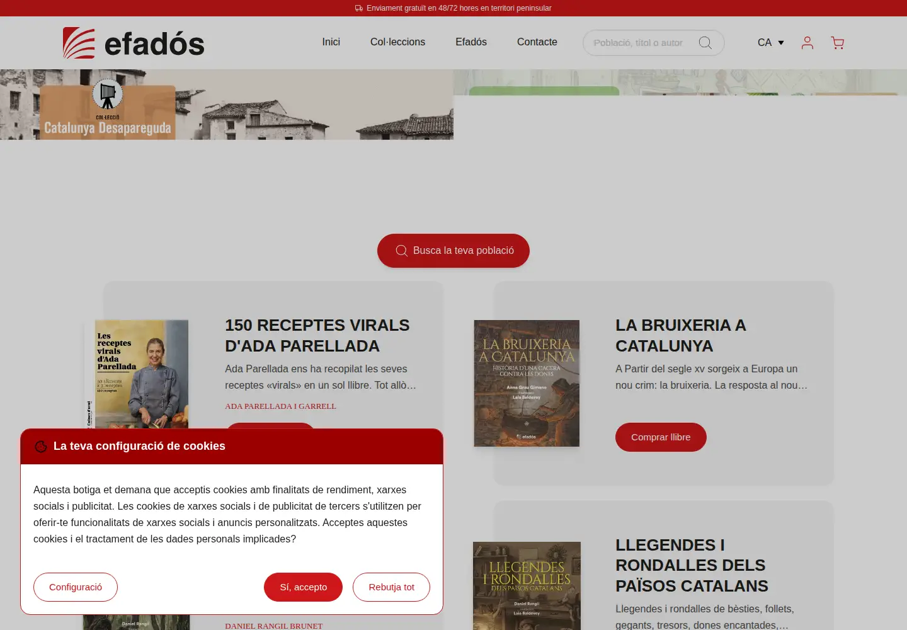Open the 150 Receptes Virals d'Ada Parellada title

(x=317, y=336)
